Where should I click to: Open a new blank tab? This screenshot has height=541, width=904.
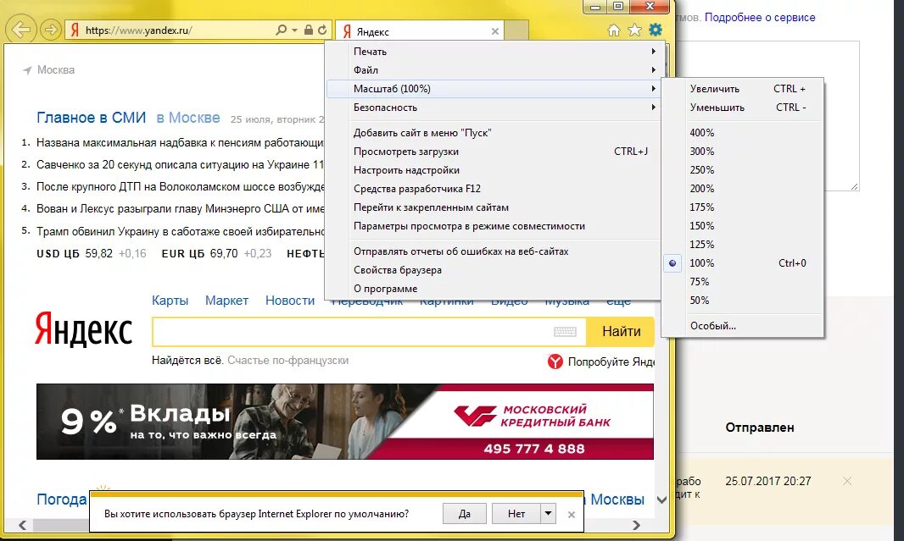516,31
